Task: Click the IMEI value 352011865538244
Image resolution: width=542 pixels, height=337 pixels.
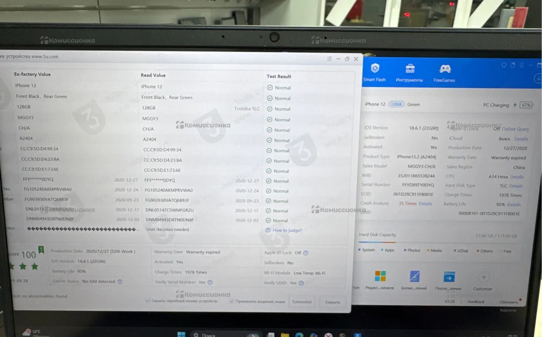Action: pyautogui.click(x=416, y=176)
